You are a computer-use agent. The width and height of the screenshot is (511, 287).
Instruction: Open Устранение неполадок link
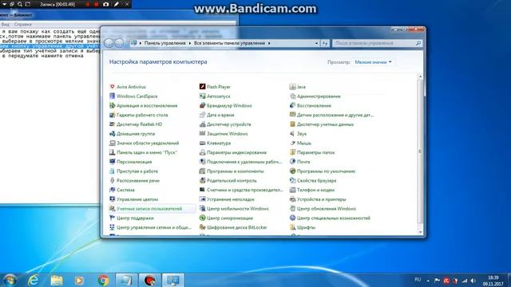tap(231, 199)
